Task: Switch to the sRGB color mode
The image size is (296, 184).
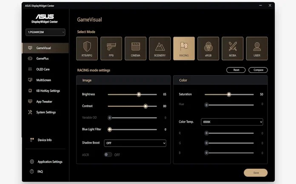Action: pos(208,49)
